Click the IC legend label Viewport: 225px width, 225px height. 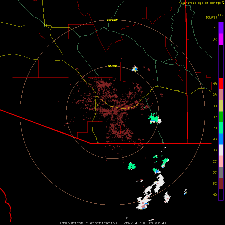214,161
